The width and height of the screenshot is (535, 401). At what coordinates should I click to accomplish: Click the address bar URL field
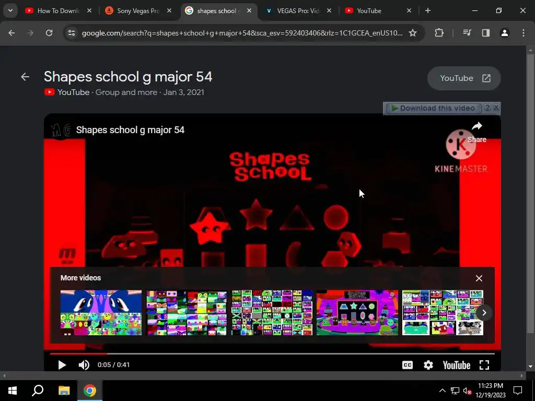pos(242,33)
